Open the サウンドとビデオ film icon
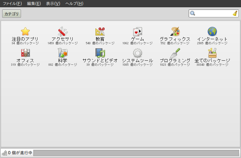The height and width of the screenshot is (158, 241). [100, 53]
